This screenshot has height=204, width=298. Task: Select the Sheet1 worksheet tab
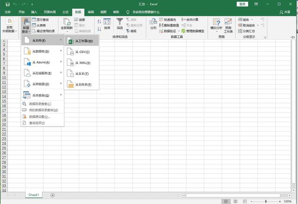click(34, 195)
